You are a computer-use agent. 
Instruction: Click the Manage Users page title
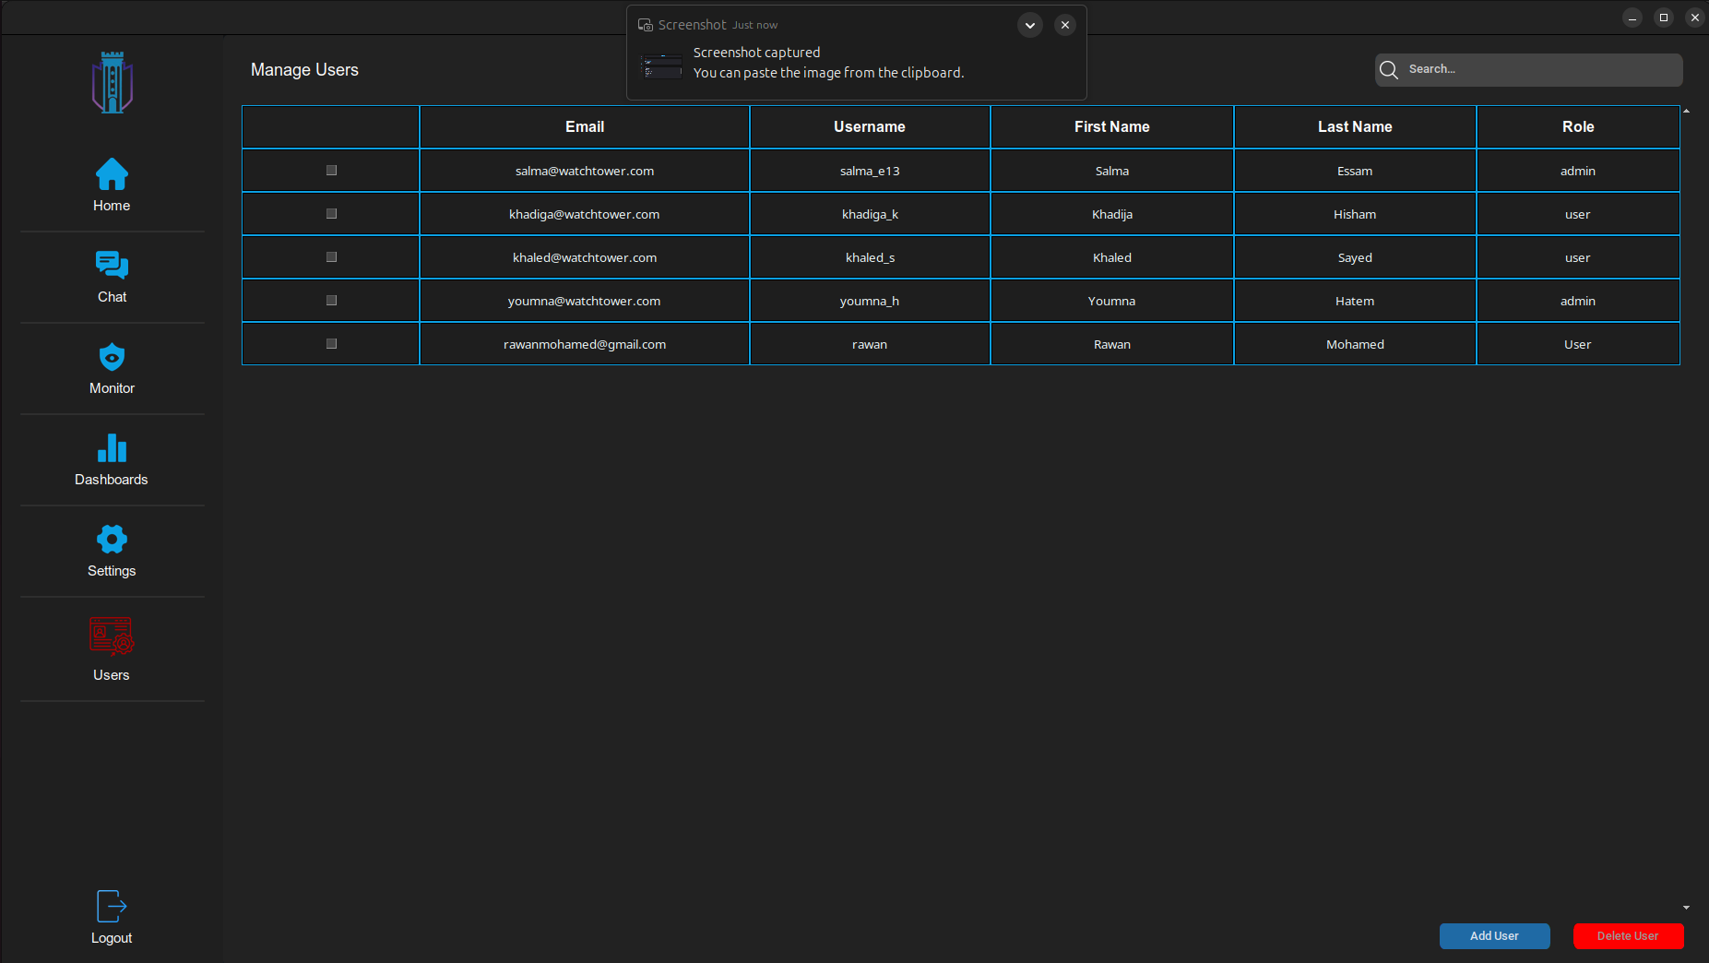tap(304, 70)
